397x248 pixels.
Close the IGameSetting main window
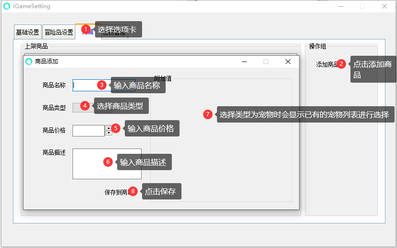click(385, 6)
